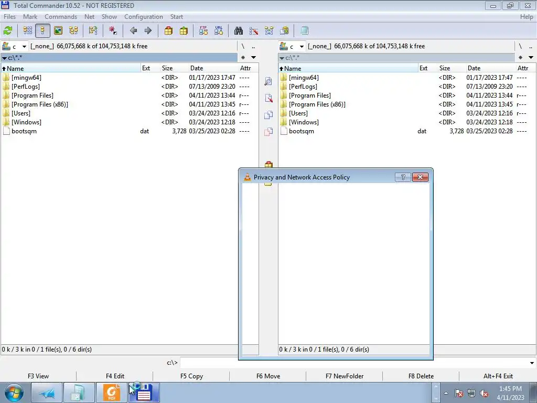Click the taskbar clock showing 1:45 PM
This screenshot has height=403, width=537.
510,393
